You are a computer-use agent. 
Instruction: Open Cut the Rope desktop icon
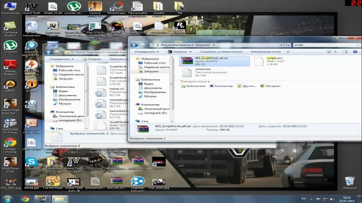coord(53,183)
